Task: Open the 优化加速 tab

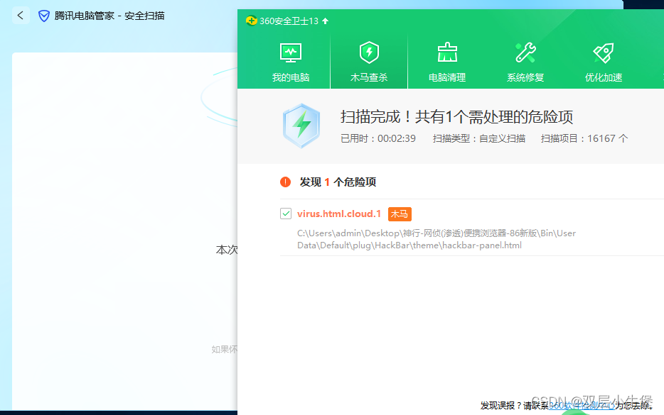Action: point(604,62)
